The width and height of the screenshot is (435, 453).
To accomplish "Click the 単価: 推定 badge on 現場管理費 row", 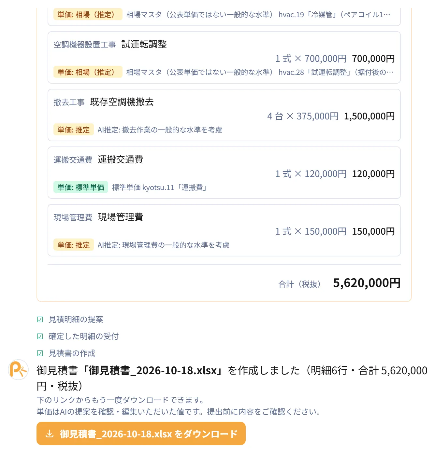I will [74, 245].
